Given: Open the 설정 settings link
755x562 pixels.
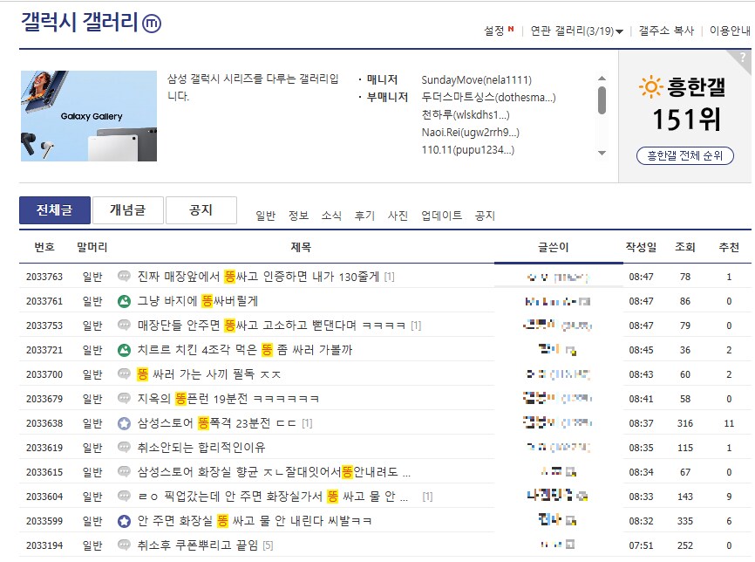Looking at the screenshot, I should click(494, 31).
